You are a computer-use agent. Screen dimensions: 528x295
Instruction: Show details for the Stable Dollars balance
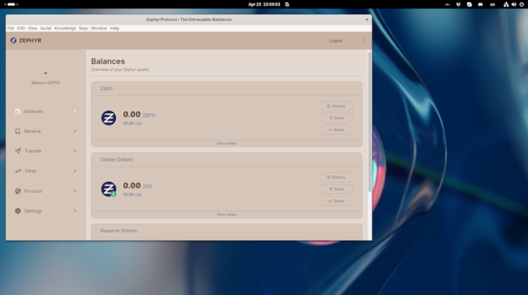[226, 215]
